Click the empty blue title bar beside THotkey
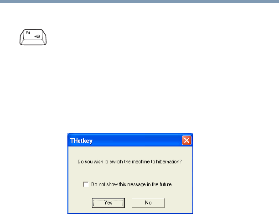This screenshot has height=214, width=279. click(x=137, y=141)
